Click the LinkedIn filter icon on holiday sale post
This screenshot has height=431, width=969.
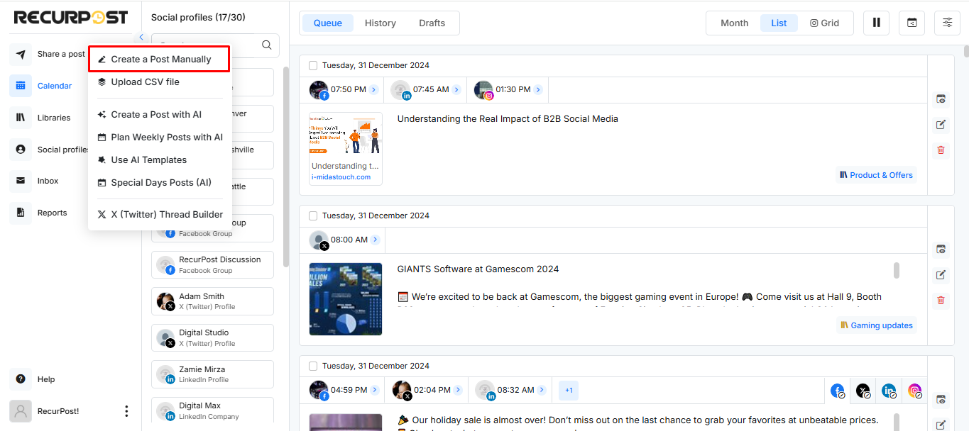(x=889, y=391)
